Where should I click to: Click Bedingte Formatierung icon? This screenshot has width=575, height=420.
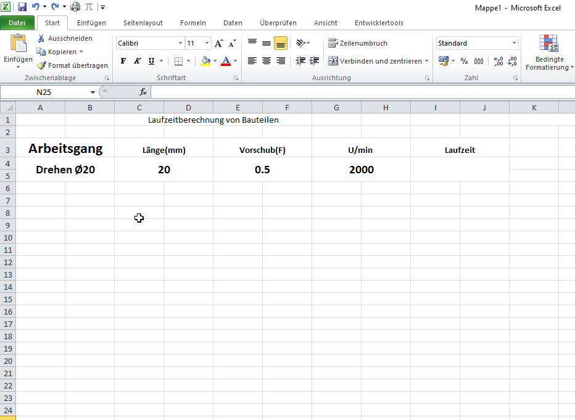pyautogui.click(x=549, y=43)
